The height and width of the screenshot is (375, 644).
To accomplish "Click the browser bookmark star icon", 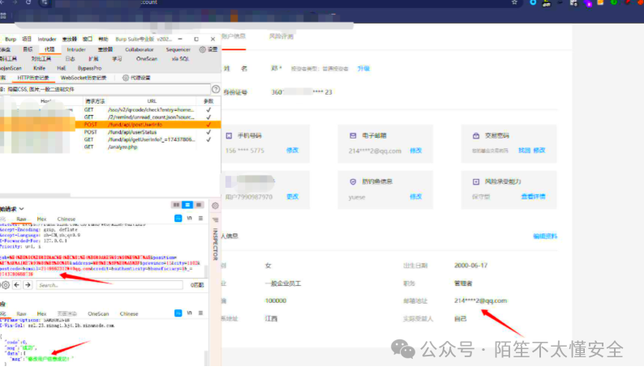I will (x=514, y=2).
